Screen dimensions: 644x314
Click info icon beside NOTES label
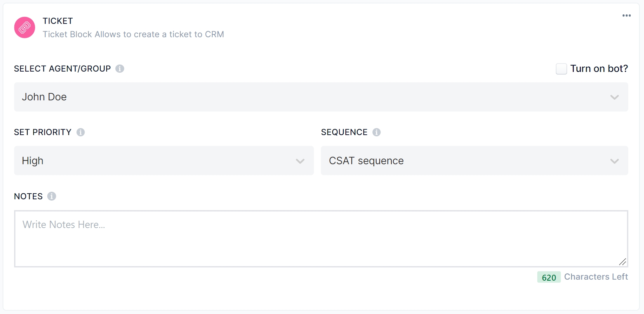[x=52, y=196]
